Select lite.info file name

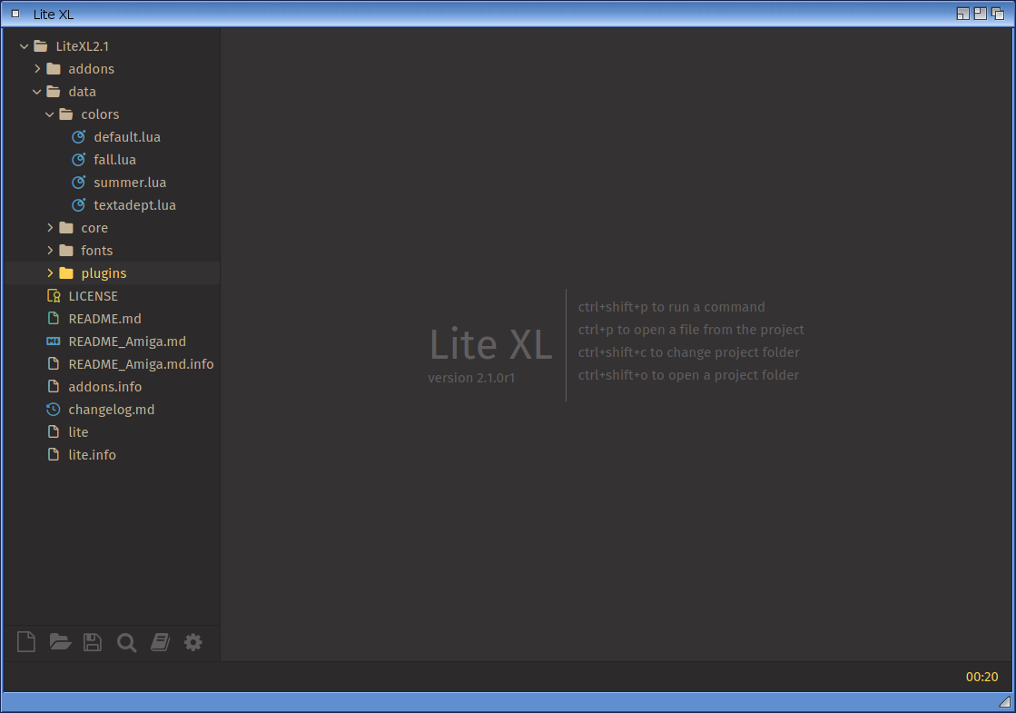tap(92, 454)
